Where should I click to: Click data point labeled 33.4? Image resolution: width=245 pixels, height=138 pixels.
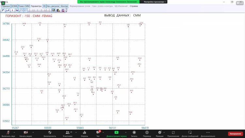pos(67,120)
